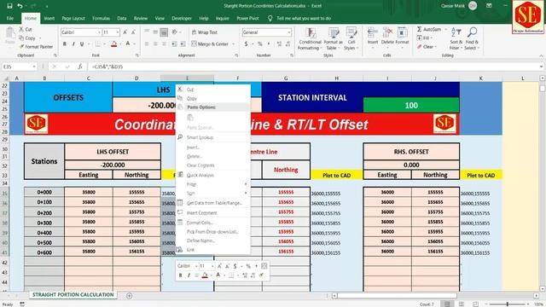Toggle Wrap Text
546x307 pixels.
(x=205, y=32)
